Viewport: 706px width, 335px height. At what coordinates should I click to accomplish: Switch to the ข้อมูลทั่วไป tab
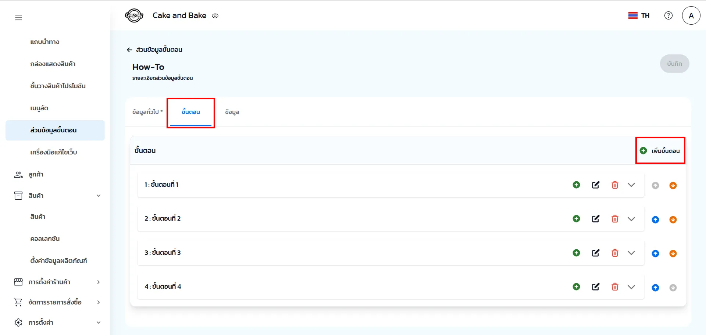click(147, 112)
